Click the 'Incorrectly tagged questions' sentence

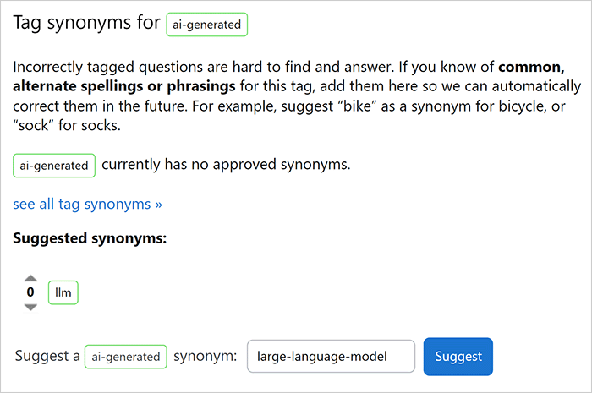point(135,67)
